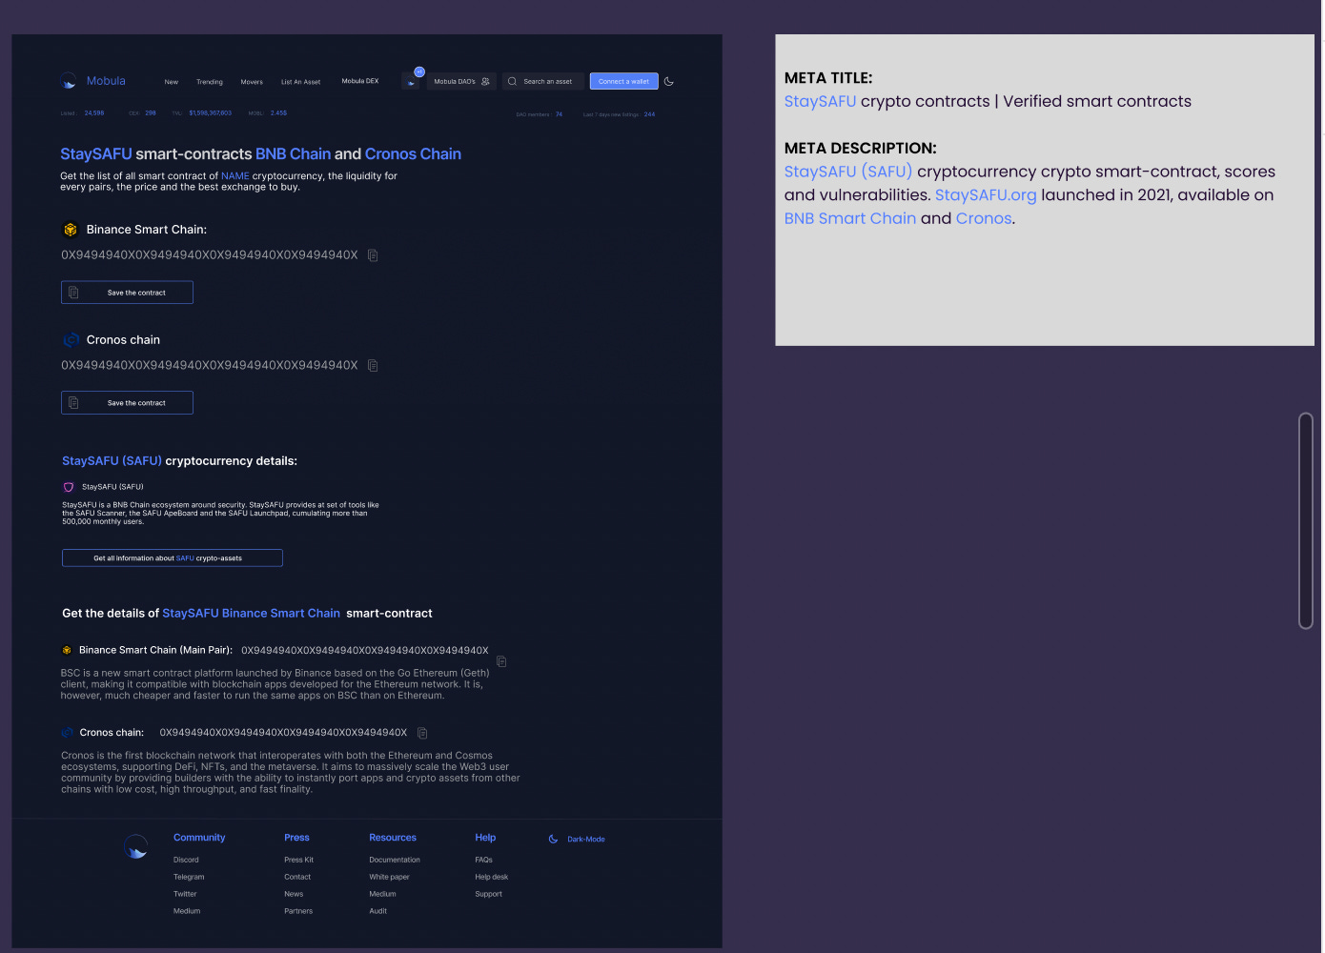The image size is (1325, 953).
Task: Save the Binance Smart Chain contract
Action: click(x=127, y=293)
